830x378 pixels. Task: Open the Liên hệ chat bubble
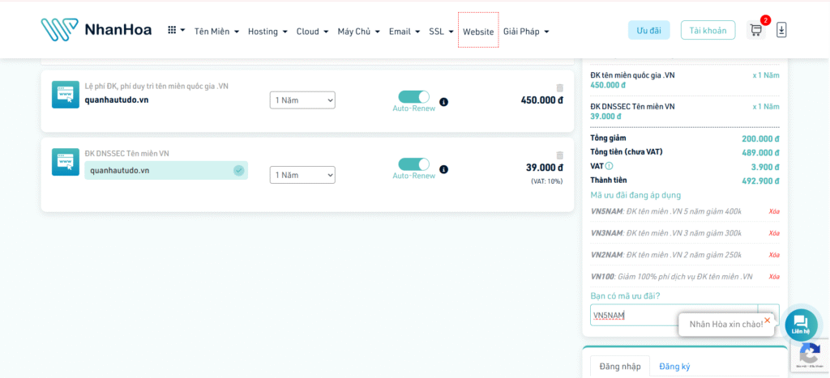tap(800, 324)
